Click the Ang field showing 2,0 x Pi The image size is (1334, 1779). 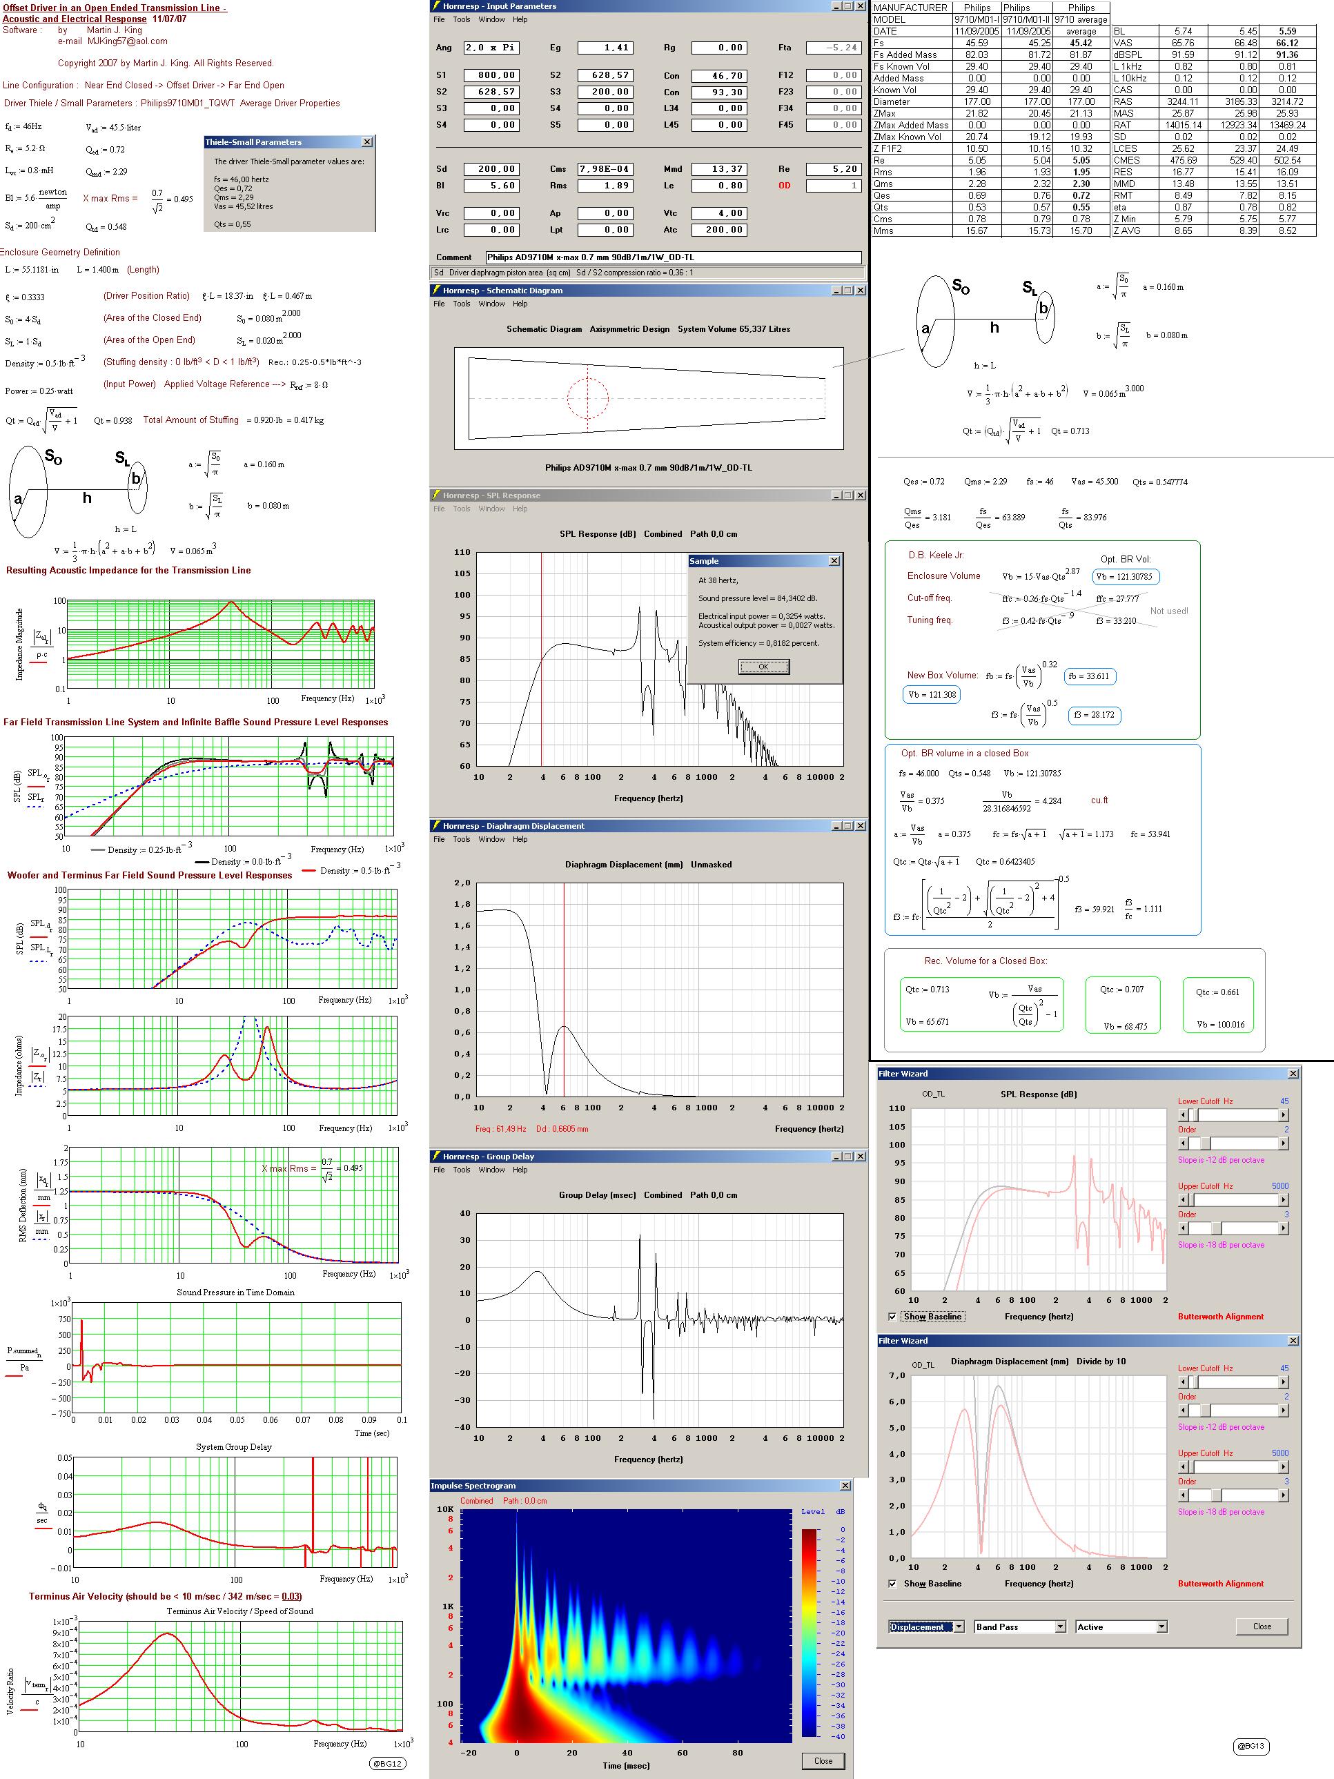pos(491,48)
